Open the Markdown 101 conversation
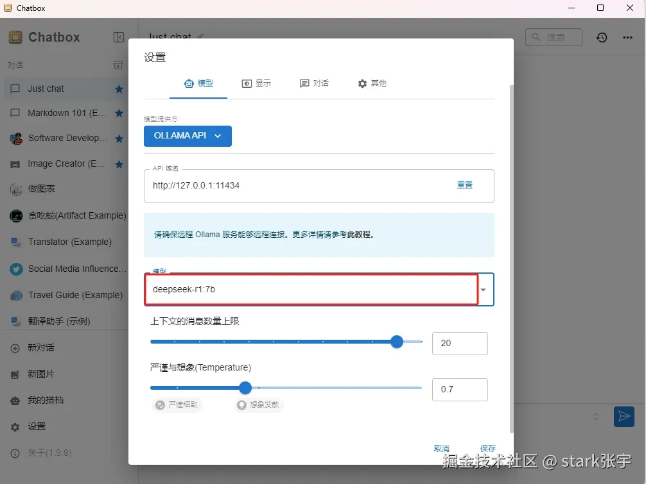 (66, 113)
